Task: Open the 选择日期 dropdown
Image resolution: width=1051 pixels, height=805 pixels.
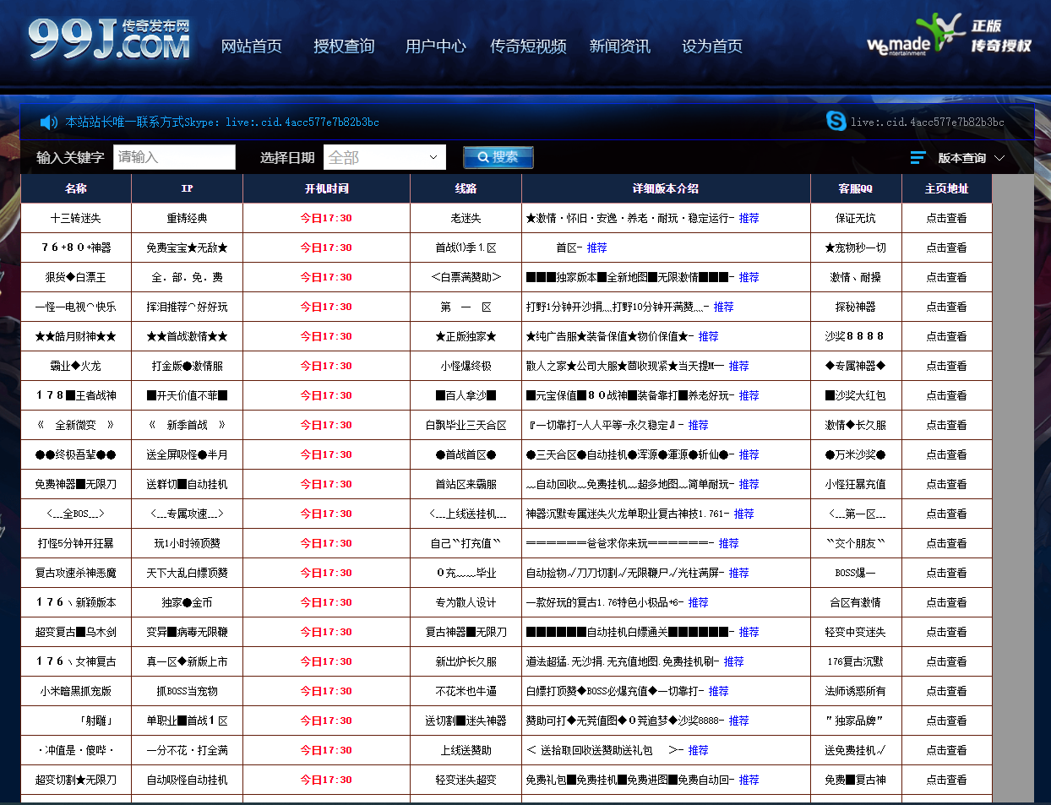Action: (x=384, y=157)
